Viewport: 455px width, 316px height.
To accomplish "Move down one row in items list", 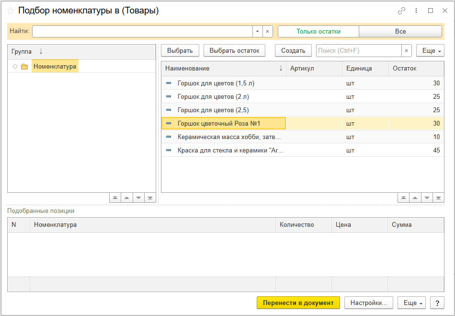I will (x=427, y=198).
